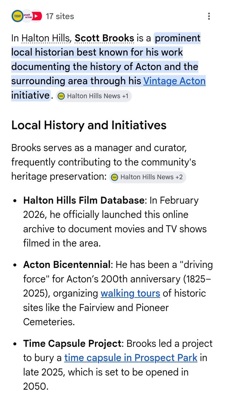Tap the 'heritage preservation:' text
This screenshot has height=395, width=228.
pyautogui.click(x=58, y=176)
